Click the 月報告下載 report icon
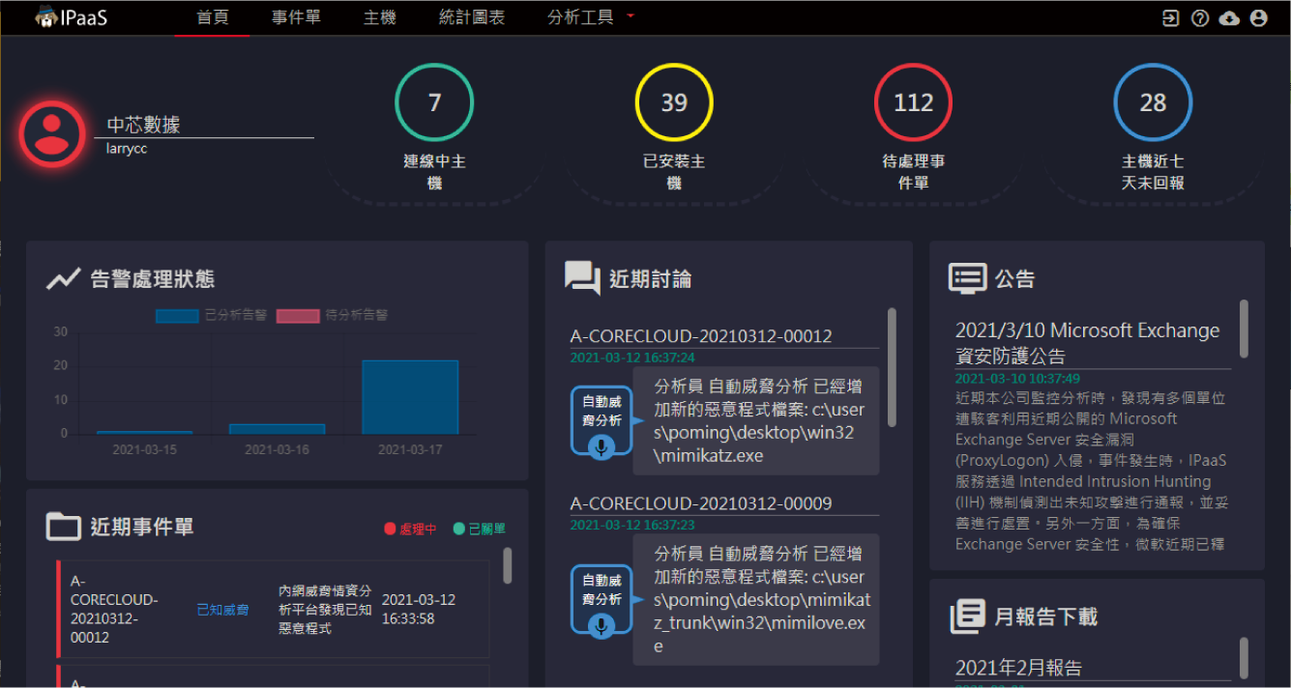 pyautogui.click(x=967, y=616)
